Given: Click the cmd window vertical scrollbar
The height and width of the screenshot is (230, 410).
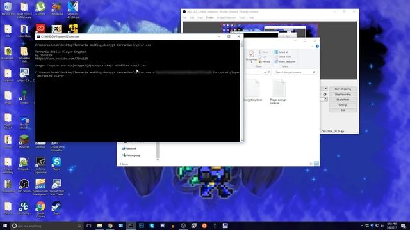Looking at the screenshot, I should click(242, 91).
